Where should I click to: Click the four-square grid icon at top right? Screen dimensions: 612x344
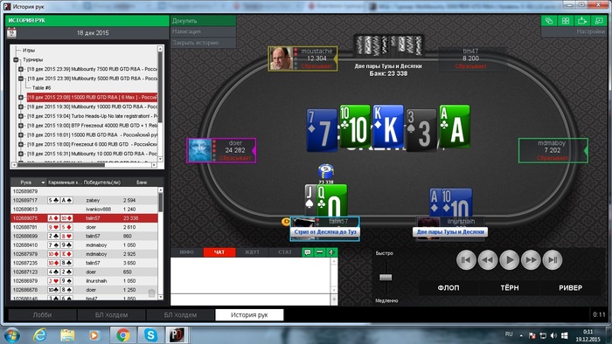coord(565,21)
